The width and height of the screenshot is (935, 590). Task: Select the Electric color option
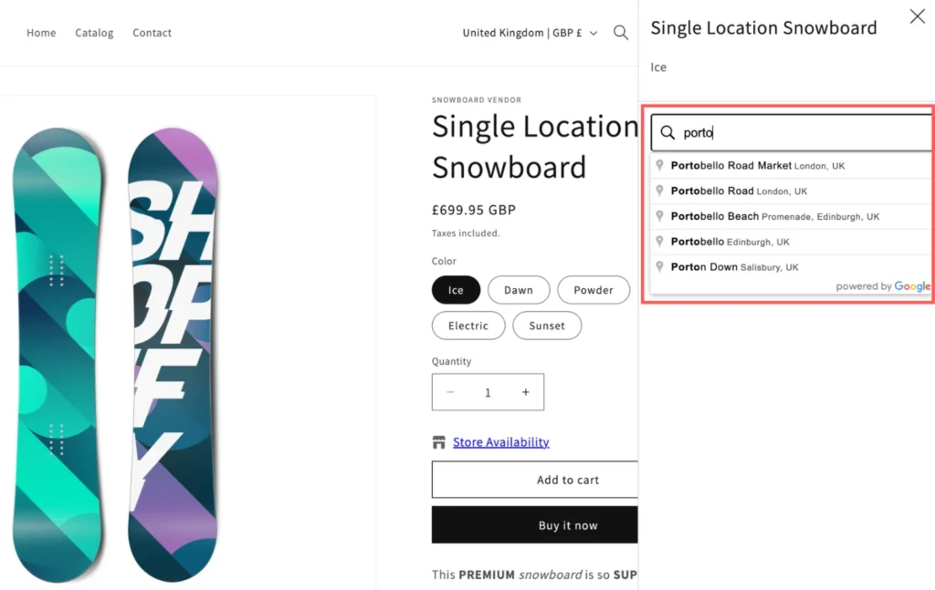(468, 326)
